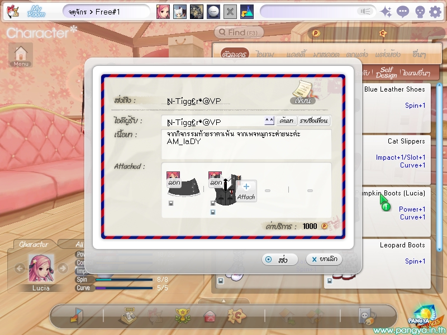Switch to the มาสคอต mascot tab
Screen dimensions: 447x335
point(326,54)
